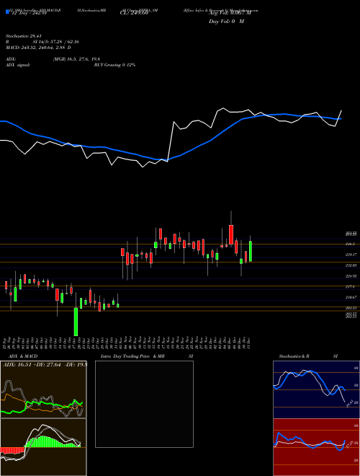Open the ADX indicator mini chart
Screen dimensions: 360x476
pos(43,389)
